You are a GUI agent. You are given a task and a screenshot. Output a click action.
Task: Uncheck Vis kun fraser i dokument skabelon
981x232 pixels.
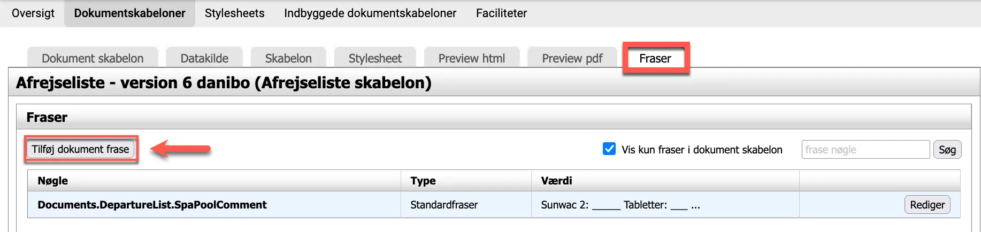(609, 149)
